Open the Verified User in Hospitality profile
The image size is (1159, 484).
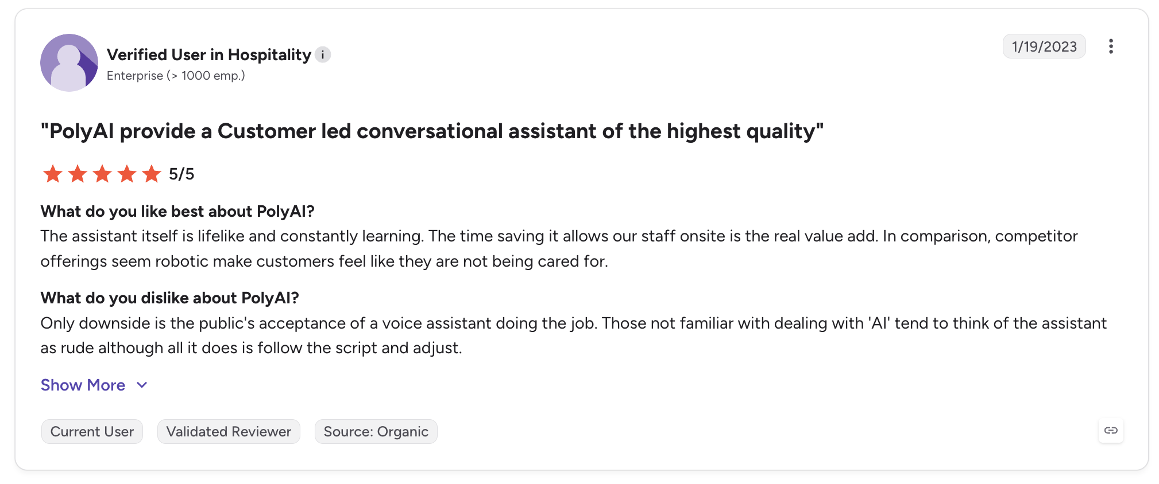(x=209, y=54)
